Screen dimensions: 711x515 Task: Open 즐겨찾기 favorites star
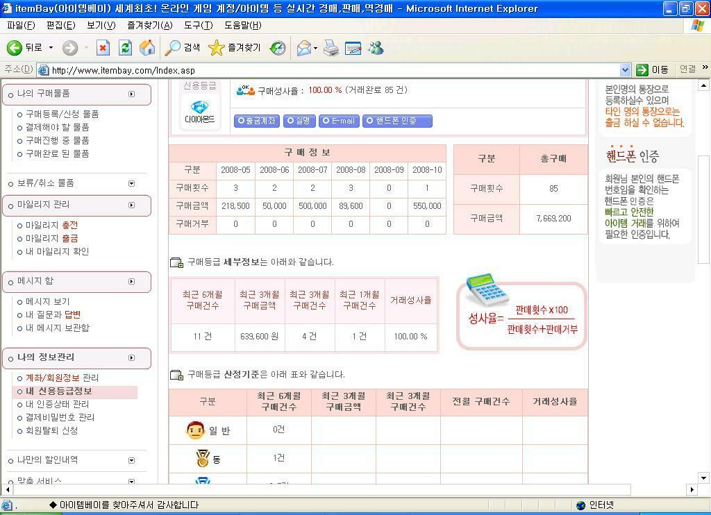coord(235,48)
